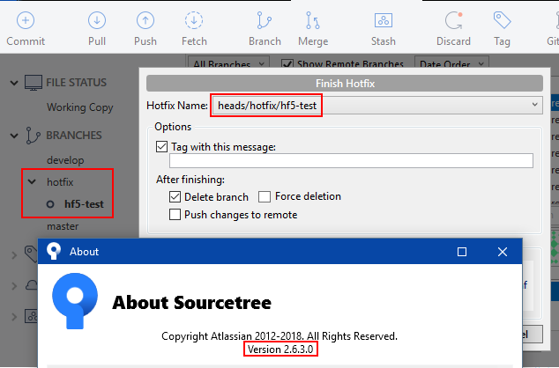Click the Fetch toolbar icon

[194, 20]
